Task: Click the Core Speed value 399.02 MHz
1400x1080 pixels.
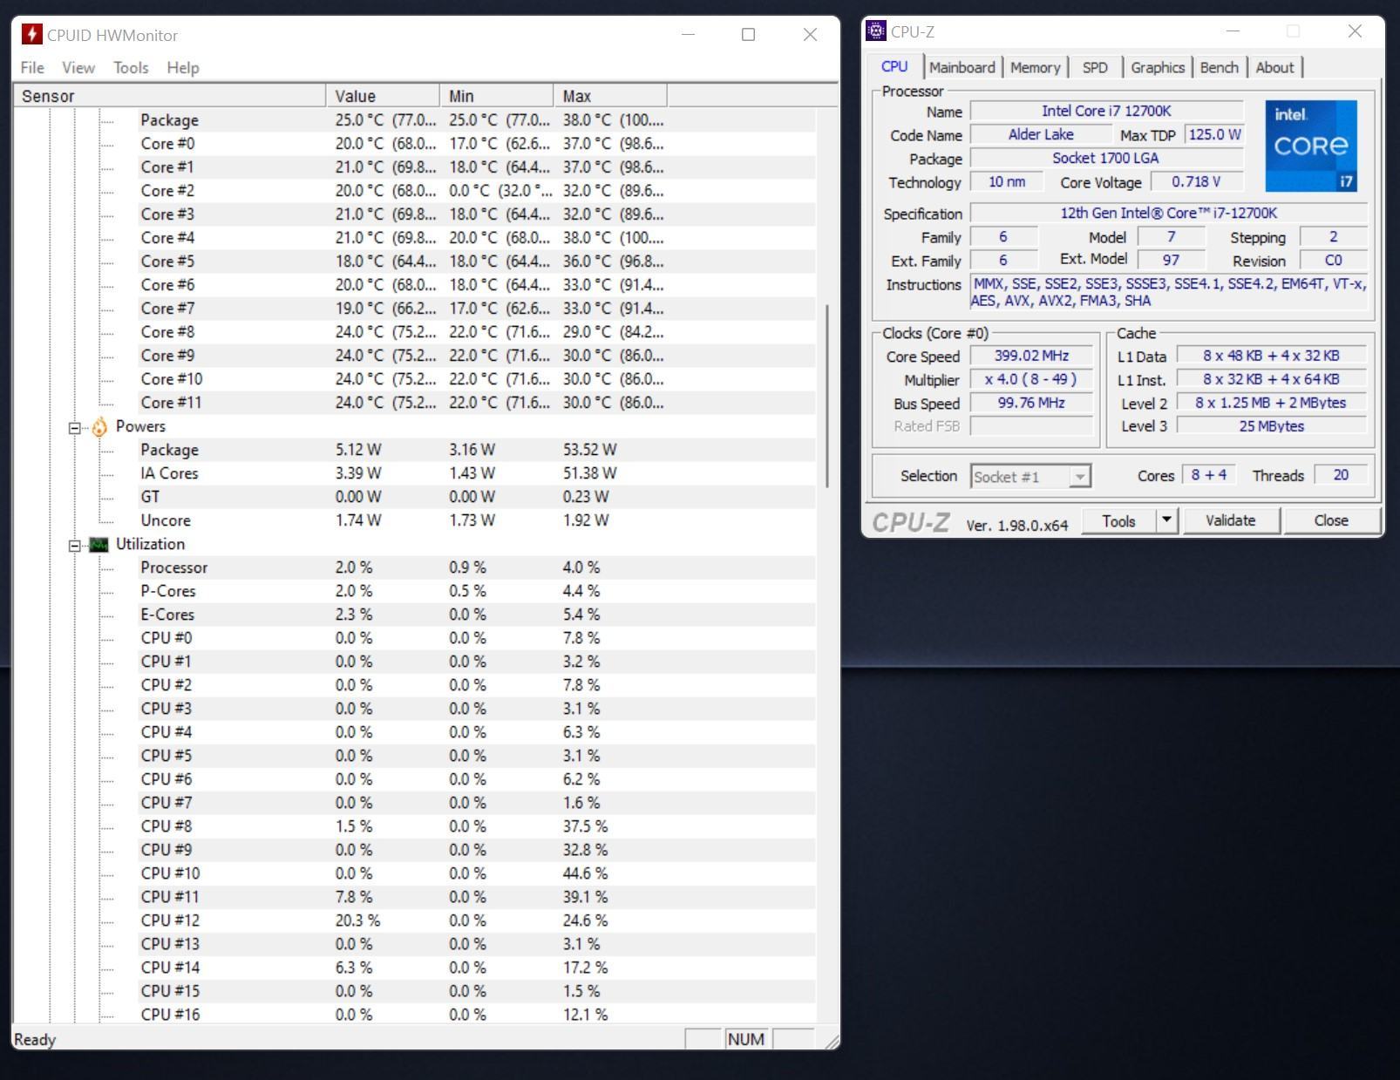Action: [x=1031, y=356]
